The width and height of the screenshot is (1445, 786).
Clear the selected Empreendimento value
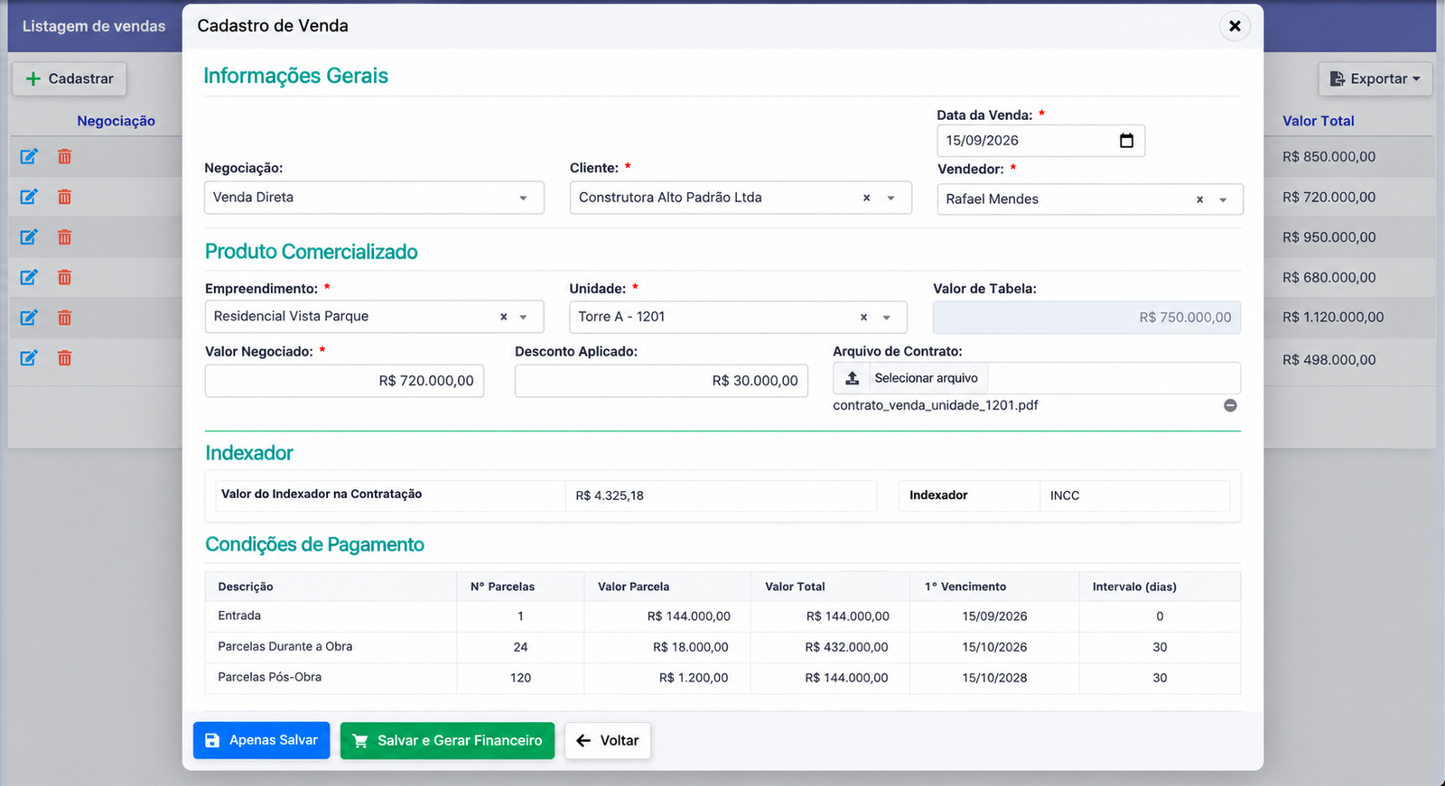tap(504, 317)
